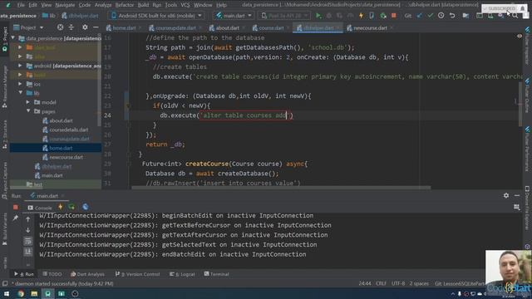Screen dimensions: 532x299
Task: Open the Android SDK target dropdown
Action: tap(155, 16)
